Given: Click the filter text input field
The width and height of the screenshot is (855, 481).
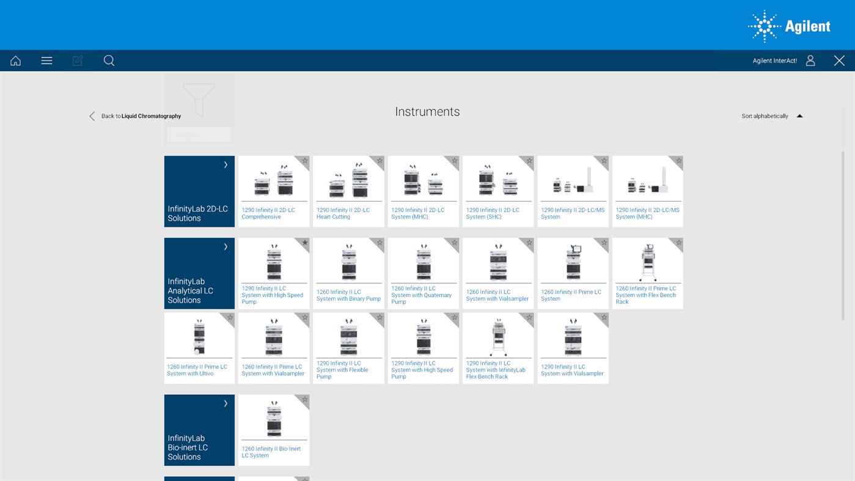Looking at the screenshot, I should pos(199,134).
